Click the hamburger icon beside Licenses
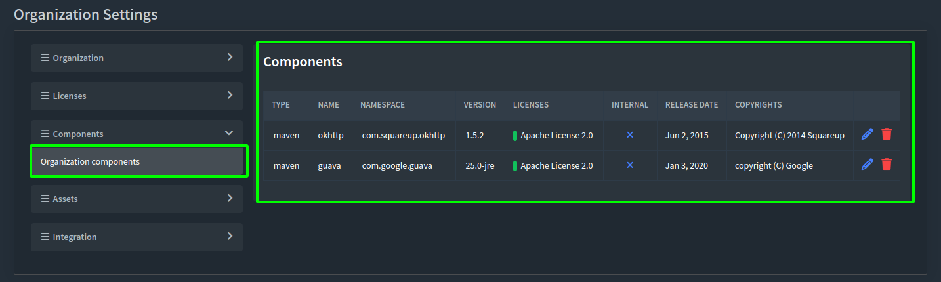The image size is (941, 282). [45, 96]
